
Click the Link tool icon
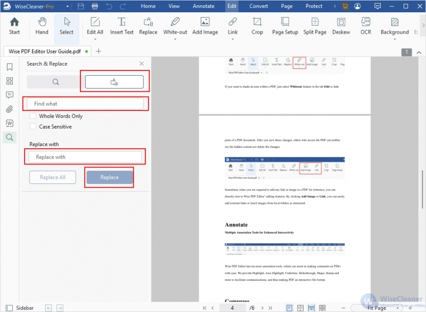[x=233, y=22]
